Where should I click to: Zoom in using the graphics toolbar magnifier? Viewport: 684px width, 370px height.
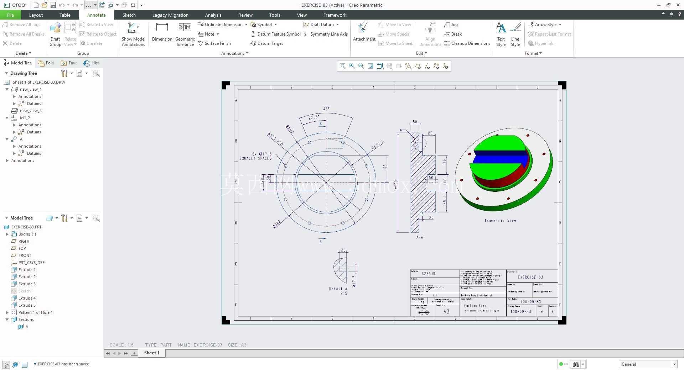coord(352,66)
